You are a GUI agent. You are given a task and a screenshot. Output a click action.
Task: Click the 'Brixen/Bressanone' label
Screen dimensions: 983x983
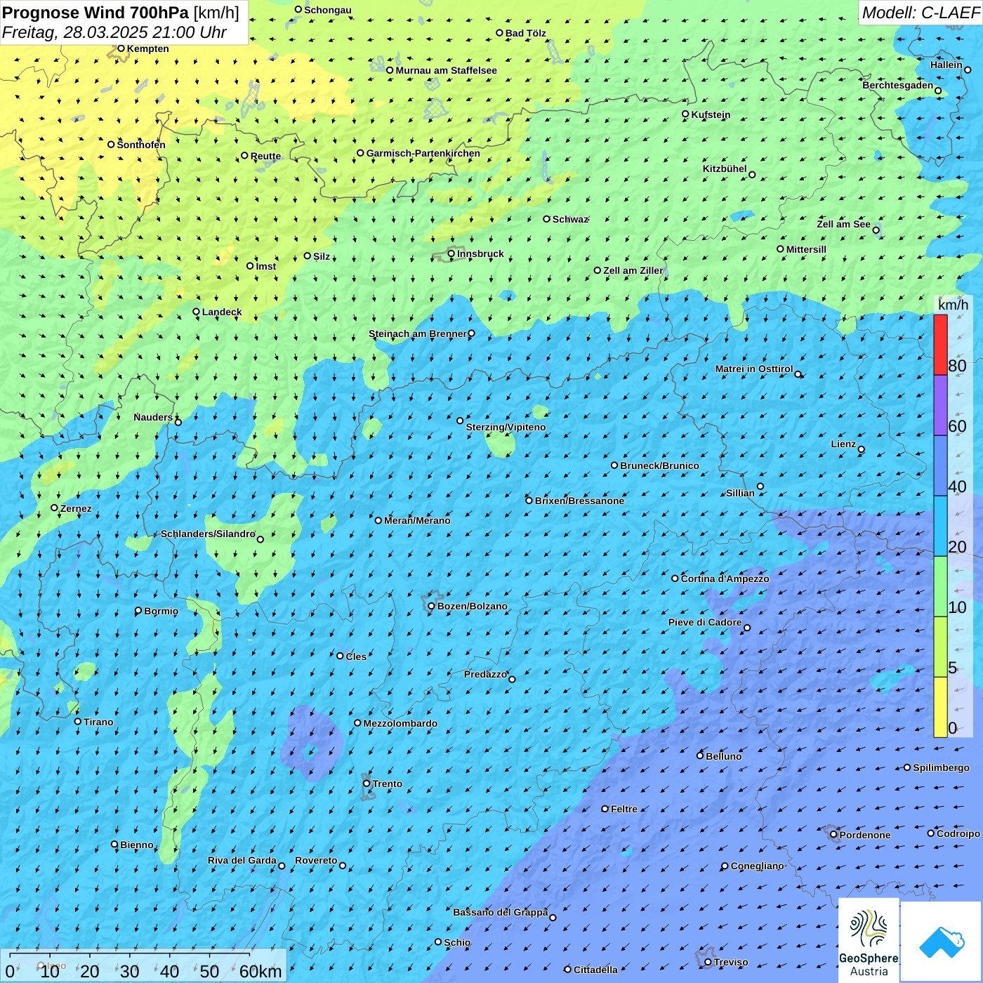579,501
